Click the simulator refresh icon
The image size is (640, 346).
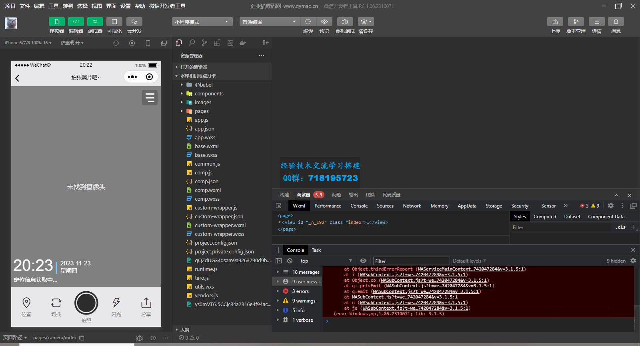(116, 43)
